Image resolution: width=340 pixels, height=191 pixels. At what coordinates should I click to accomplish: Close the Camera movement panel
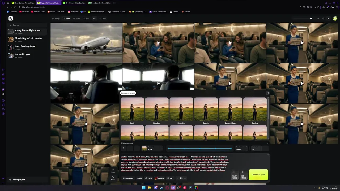(x=267, y=93)
